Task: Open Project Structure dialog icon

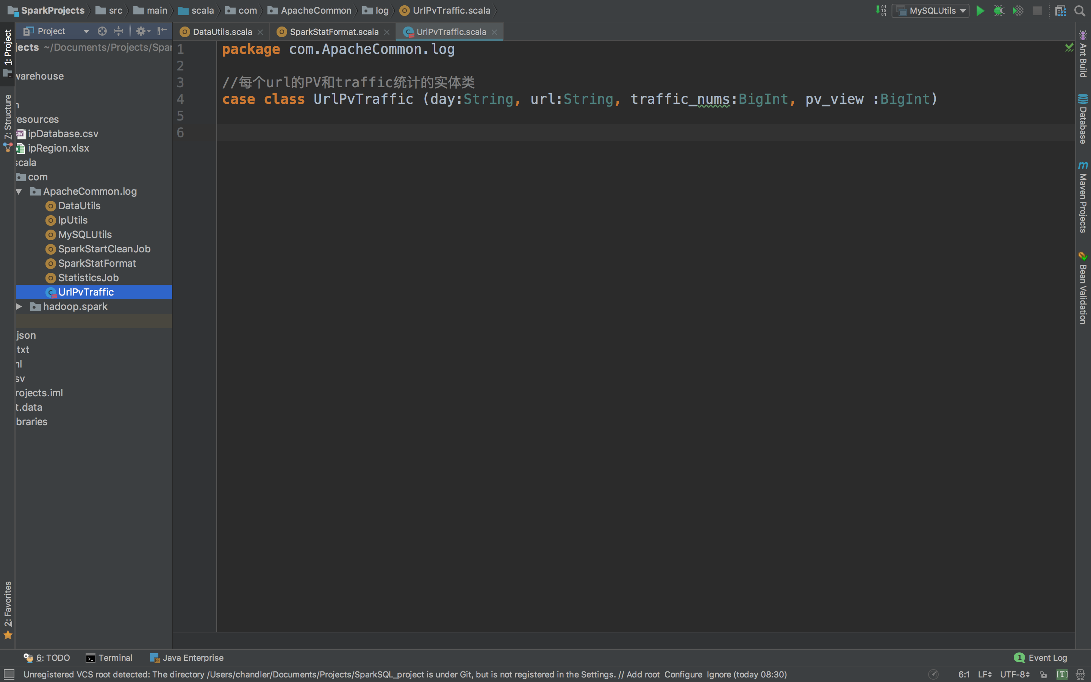Action: (x=1060, y=11)
